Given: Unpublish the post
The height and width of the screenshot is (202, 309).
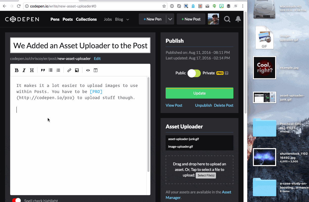Looking at the screenshot, I should tap(203, 105).
